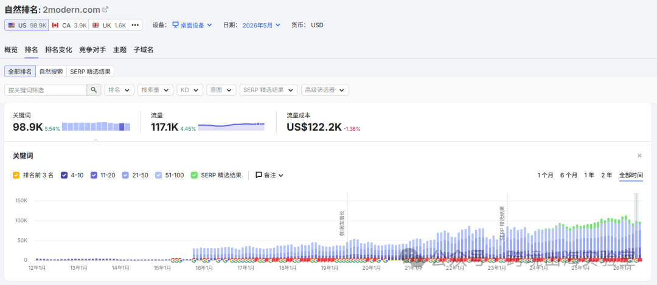This screenshot has height=285, width=657.
Task: Toggle SERP 精选结果 legend checkbox
Action: [193, 176]
